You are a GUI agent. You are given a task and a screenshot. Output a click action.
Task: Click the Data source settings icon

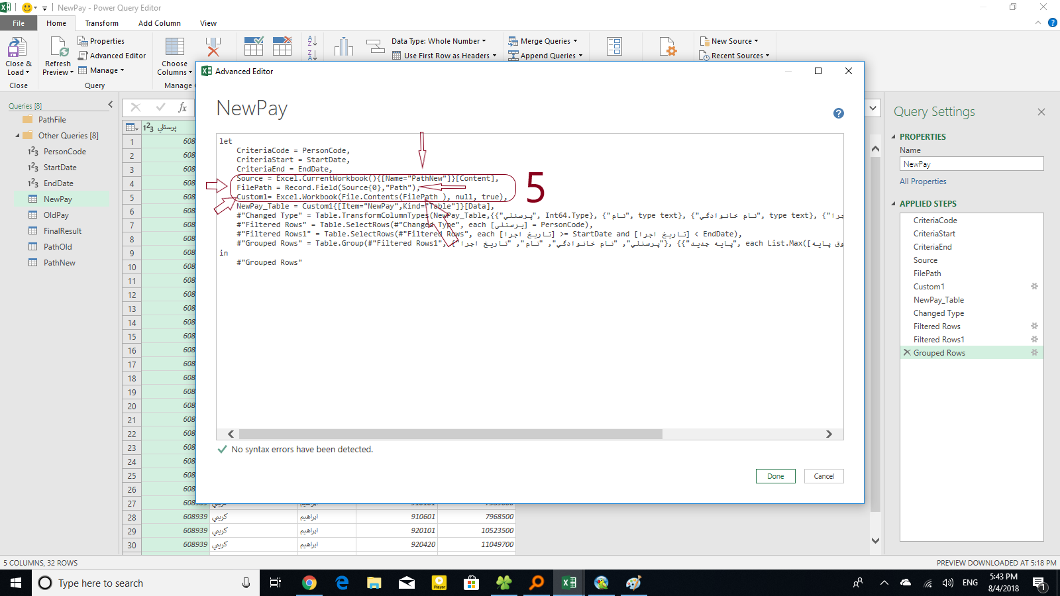click(x=668, y=47)
